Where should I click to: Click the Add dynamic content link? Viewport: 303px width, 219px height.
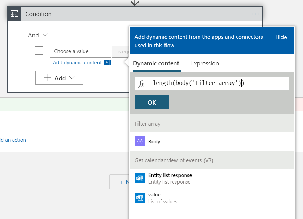point(77,62)
